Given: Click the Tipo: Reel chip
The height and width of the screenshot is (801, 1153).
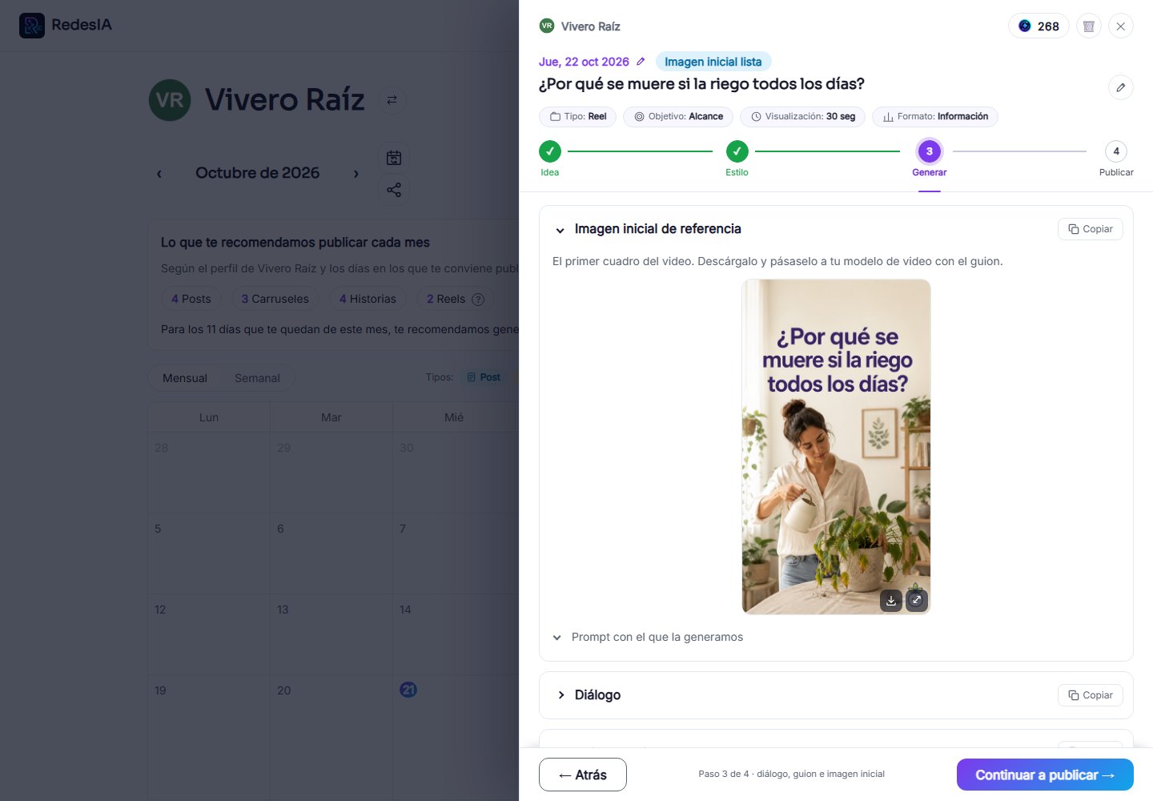Looking at the screenshot, I should [x=577, y=117].
